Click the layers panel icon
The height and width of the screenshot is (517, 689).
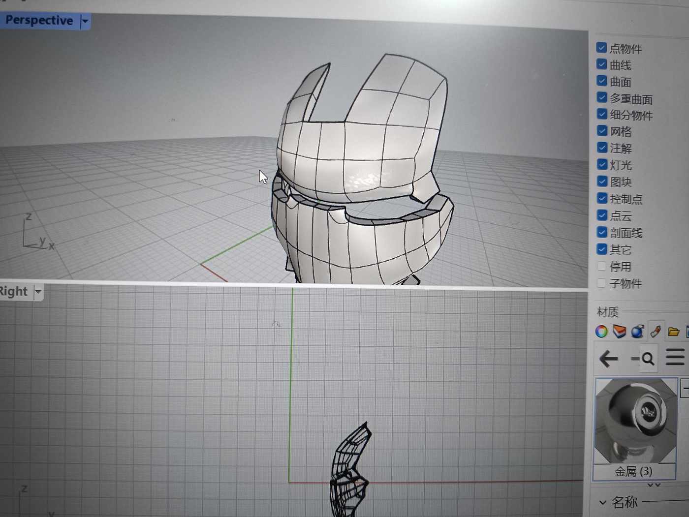point(619,332)
